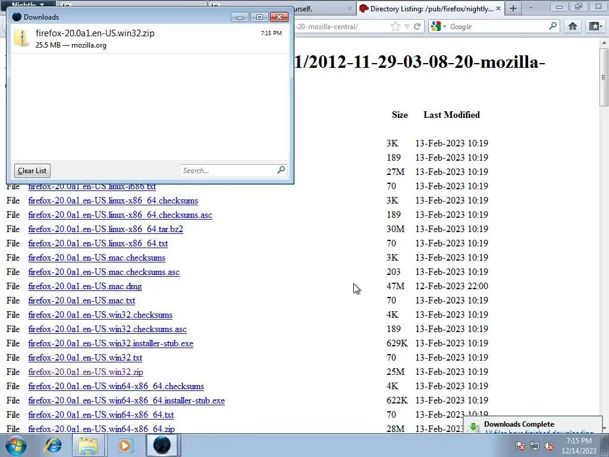Open firefox-20.0a1.en-US.win64-x86_64.txt link
The image size is (609, 457).
pyautogui.click(x=101, y=415)
